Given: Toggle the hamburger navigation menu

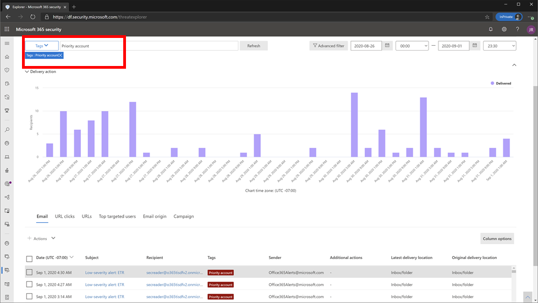Looking at the screenshot, I should pos(7,43).
